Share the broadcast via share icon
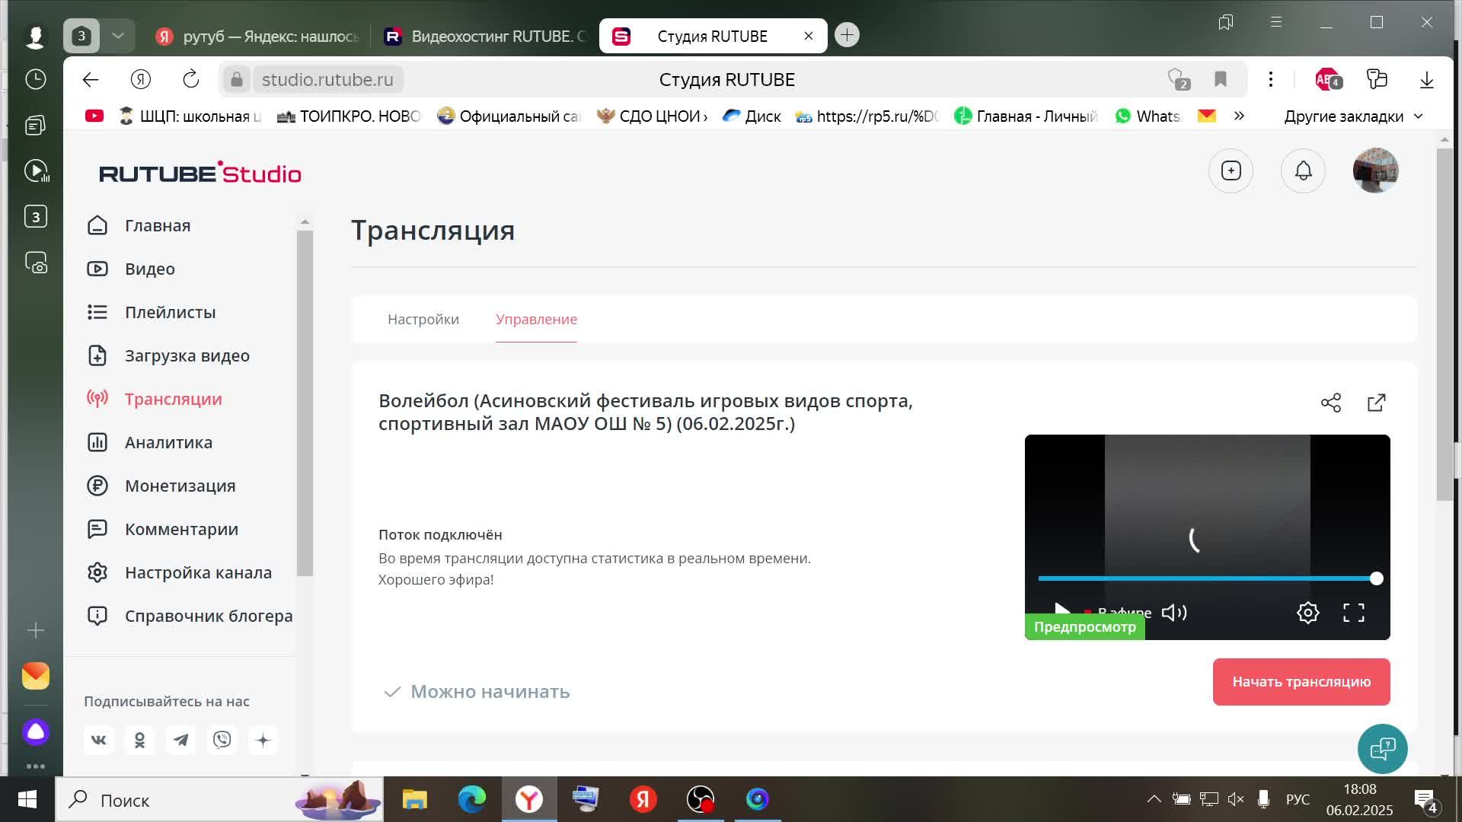 1330,403
